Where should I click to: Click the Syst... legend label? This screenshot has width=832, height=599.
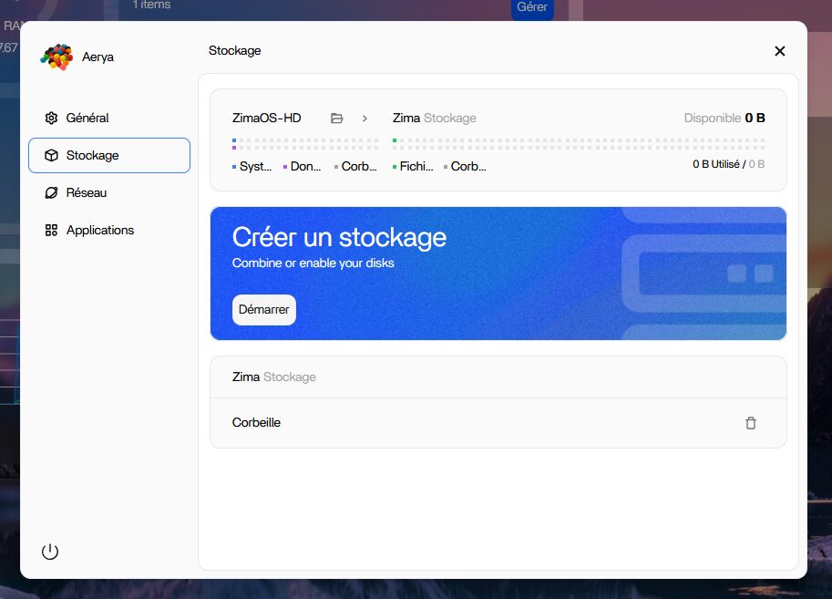pos(255,167)
